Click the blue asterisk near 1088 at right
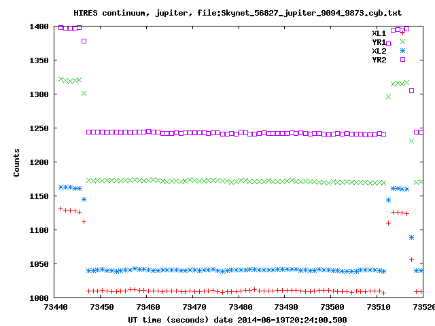The width and height of the screenshot is (435, 326). click(411, 237)
